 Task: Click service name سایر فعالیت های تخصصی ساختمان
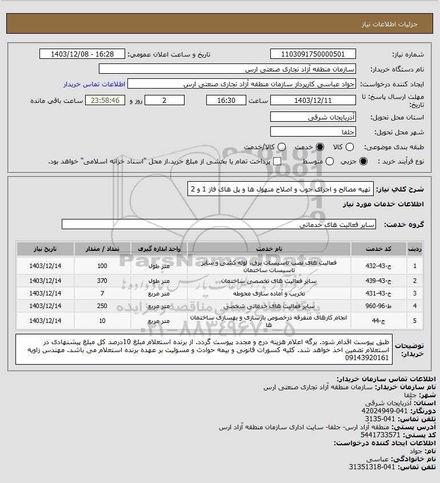tap(269, 281)
